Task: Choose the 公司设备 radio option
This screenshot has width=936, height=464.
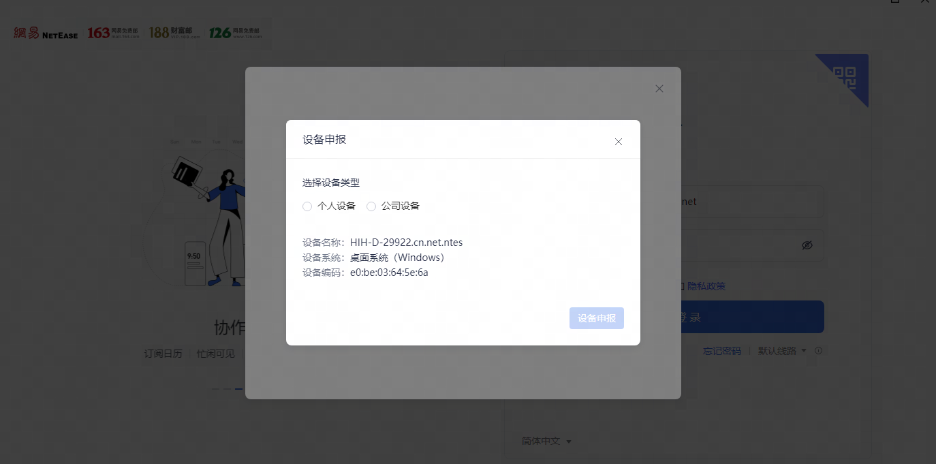Action: (x=371, y=206)
